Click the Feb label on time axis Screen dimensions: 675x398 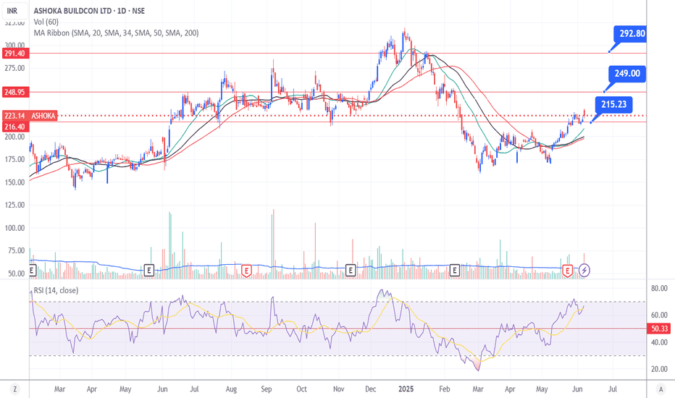445,389
